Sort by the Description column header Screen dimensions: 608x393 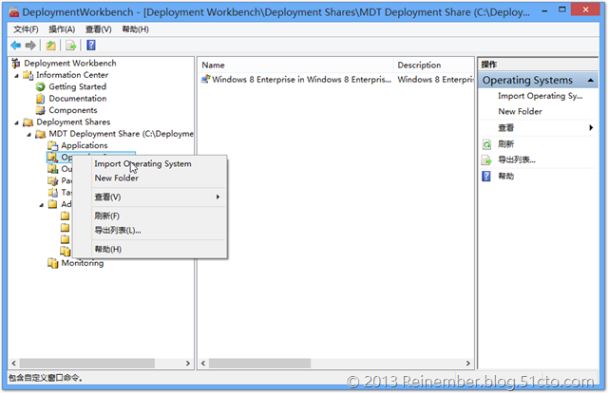[x=434, y=65]
